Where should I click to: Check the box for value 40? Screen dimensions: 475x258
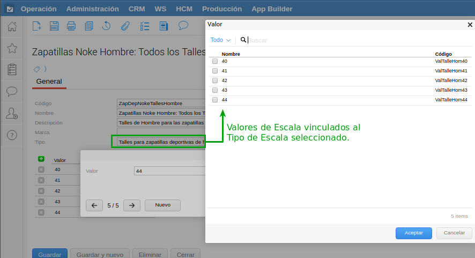[x=215, y=61]
